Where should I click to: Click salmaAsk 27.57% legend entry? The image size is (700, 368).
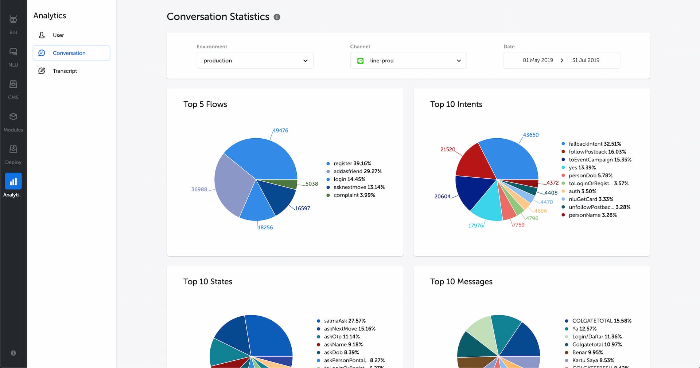(x=341, y=321)
